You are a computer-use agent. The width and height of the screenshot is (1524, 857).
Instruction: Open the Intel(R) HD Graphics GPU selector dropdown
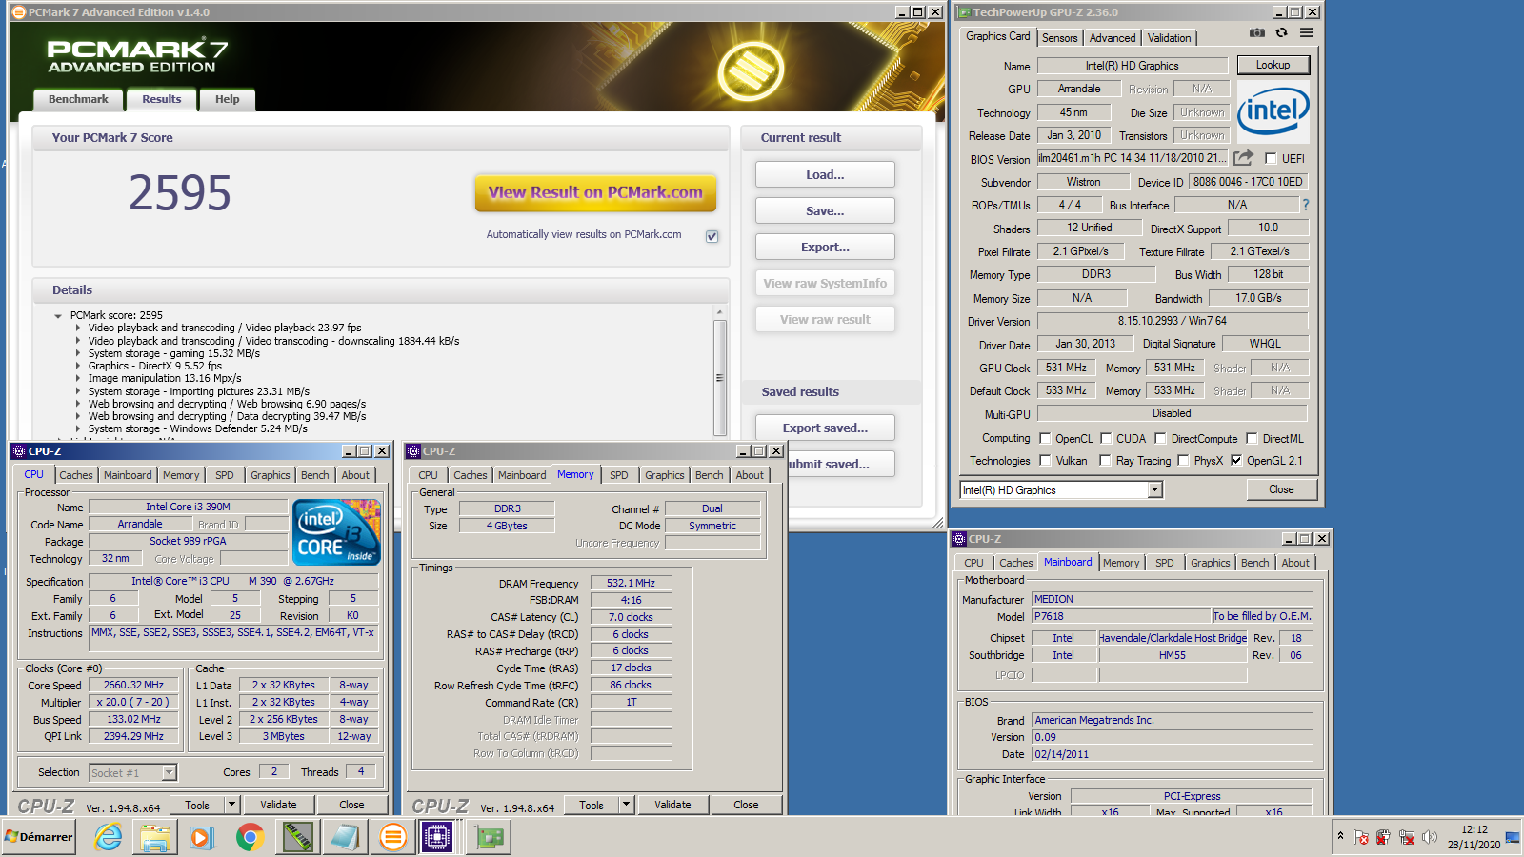[1154, 489]
